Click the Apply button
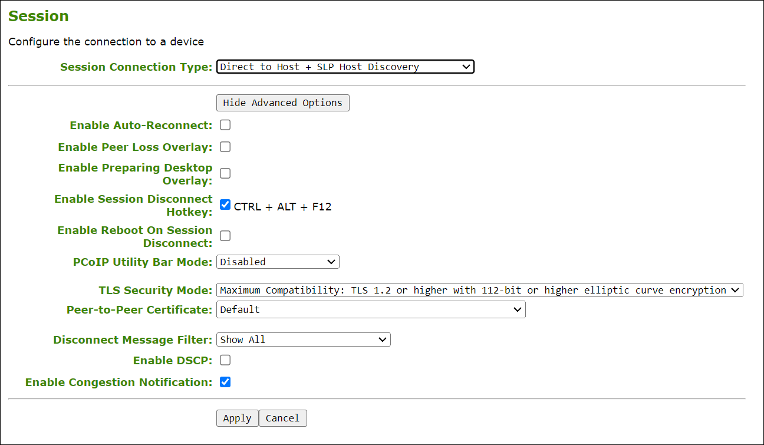This screenshot has height=445, width=764. point(238,418)
